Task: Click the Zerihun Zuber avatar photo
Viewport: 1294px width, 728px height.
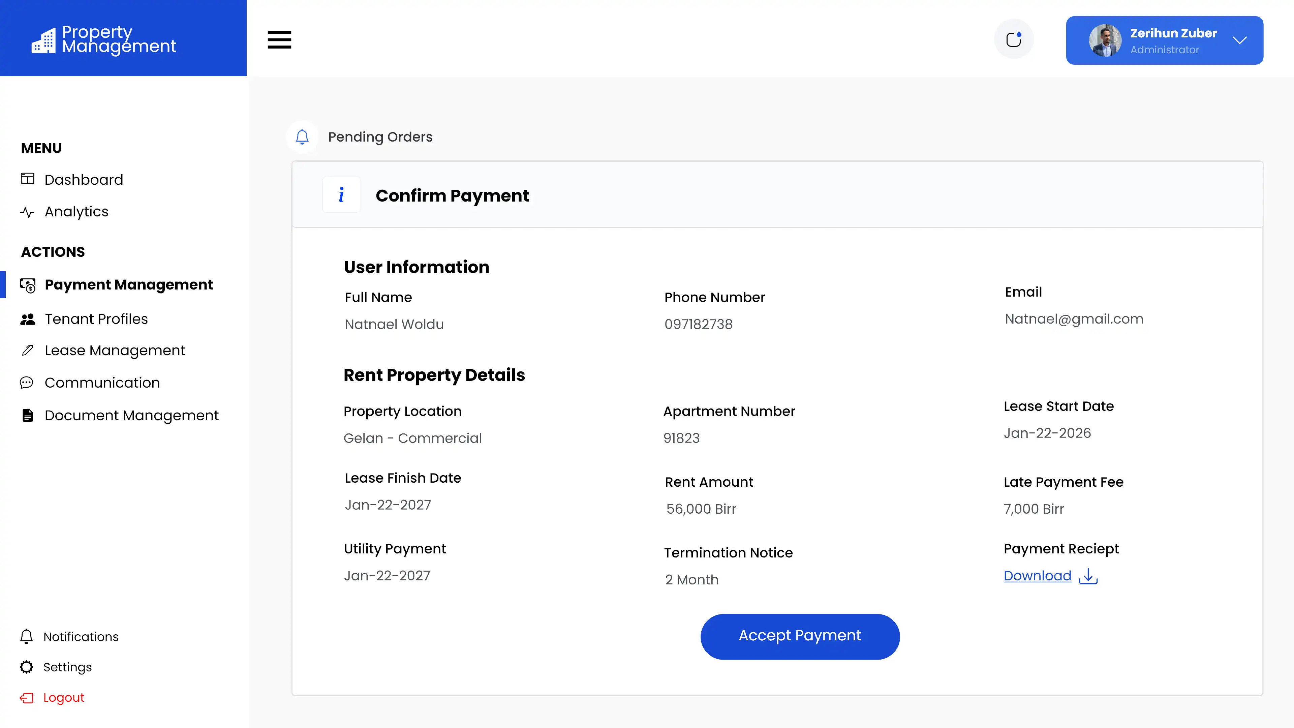Action: [1105, 40]
